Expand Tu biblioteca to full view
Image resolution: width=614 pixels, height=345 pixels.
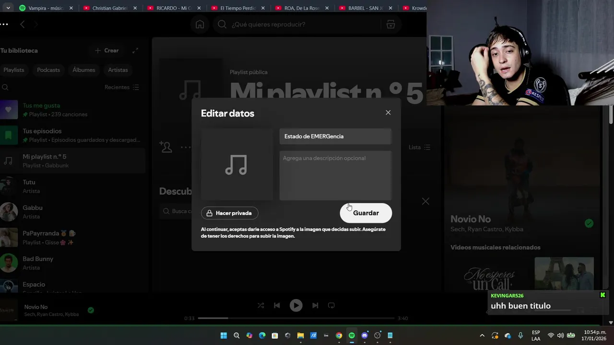[x=135, y=50]
